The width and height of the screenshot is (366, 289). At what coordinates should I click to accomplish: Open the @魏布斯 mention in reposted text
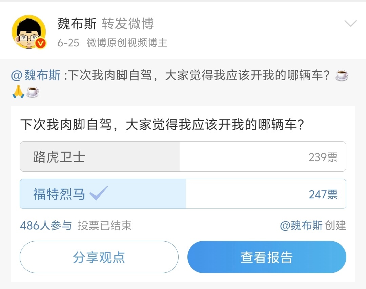point(36,75)
